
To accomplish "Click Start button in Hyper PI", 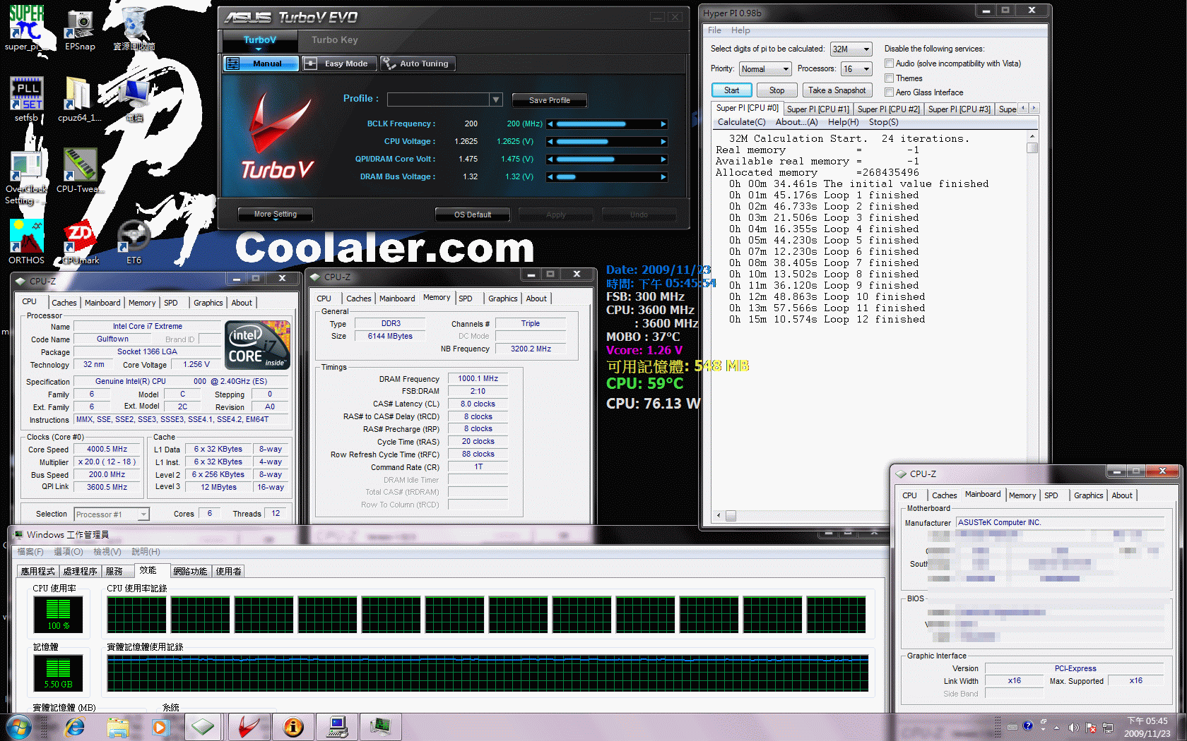I will coord(731,90).
